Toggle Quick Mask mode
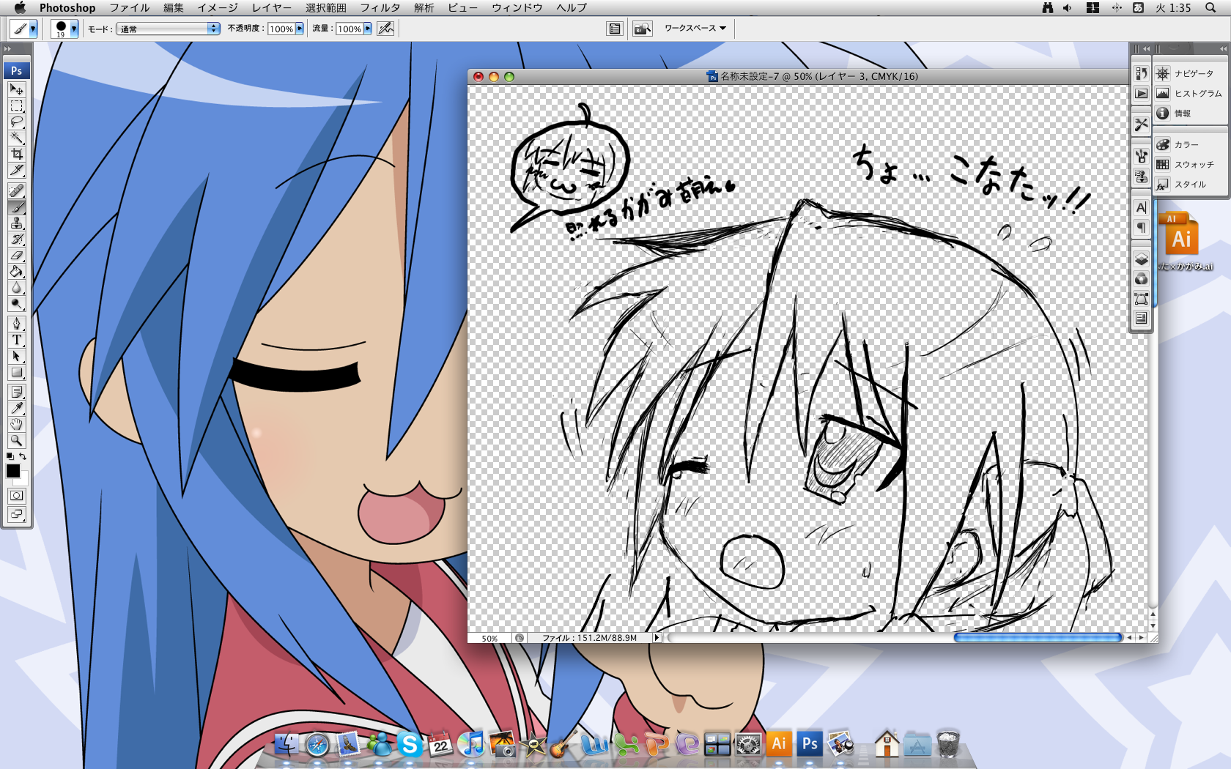The width and height of the screenshot is (1231, 769). point(17,496)
